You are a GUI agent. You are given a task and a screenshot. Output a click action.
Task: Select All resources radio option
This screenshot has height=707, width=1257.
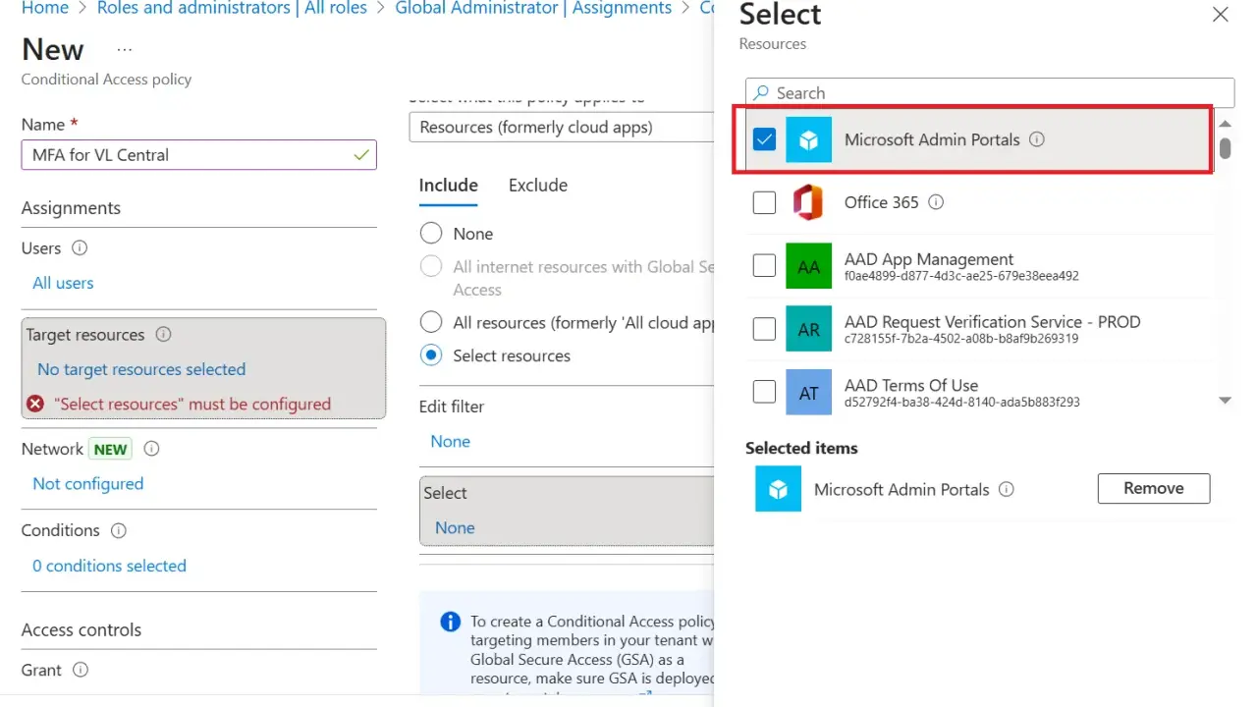coord(430,322)
